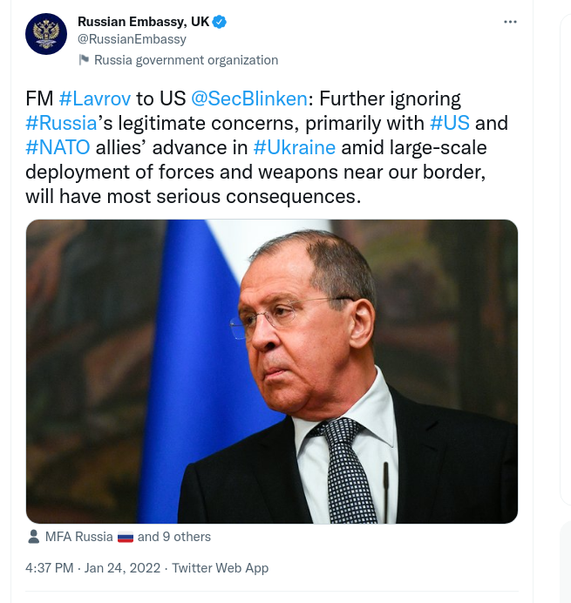Click the Twitter Web App source link

pos(220,568)
